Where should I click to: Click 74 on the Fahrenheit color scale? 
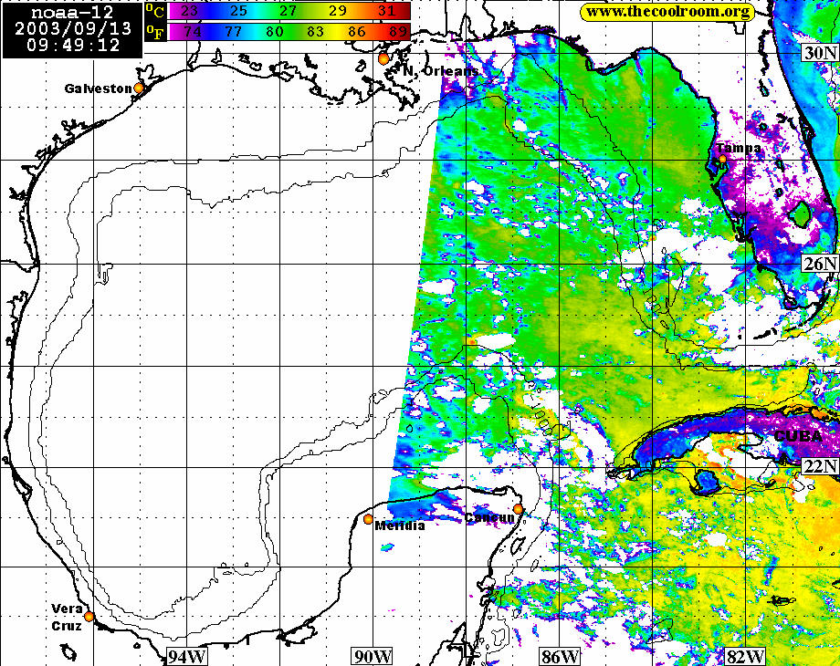[193, 32]
